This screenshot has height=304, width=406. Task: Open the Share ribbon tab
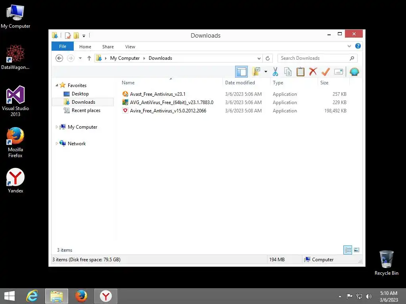[x=108, y=47]
